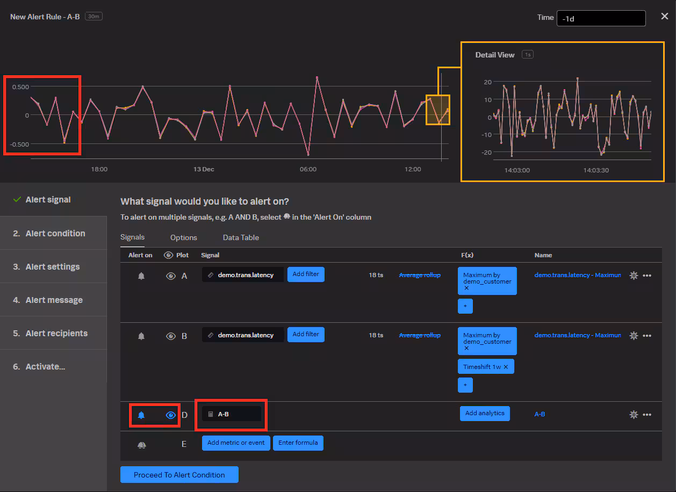Click the active bell icon for signal D

[141, 415]
